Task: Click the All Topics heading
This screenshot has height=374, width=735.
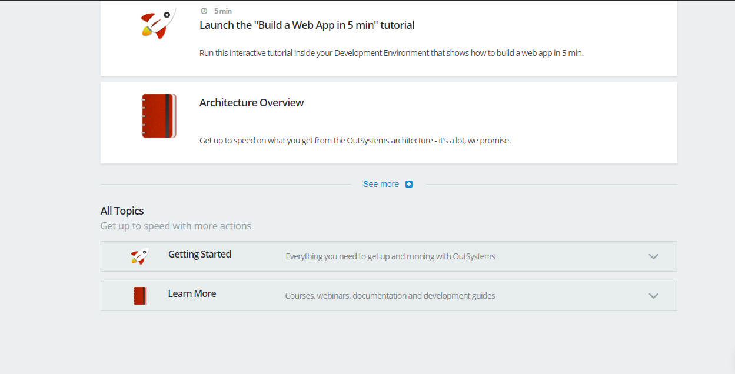Action: pos(122,211)
